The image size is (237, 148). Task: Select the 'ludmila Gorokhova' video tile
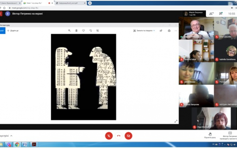(225, 51)
